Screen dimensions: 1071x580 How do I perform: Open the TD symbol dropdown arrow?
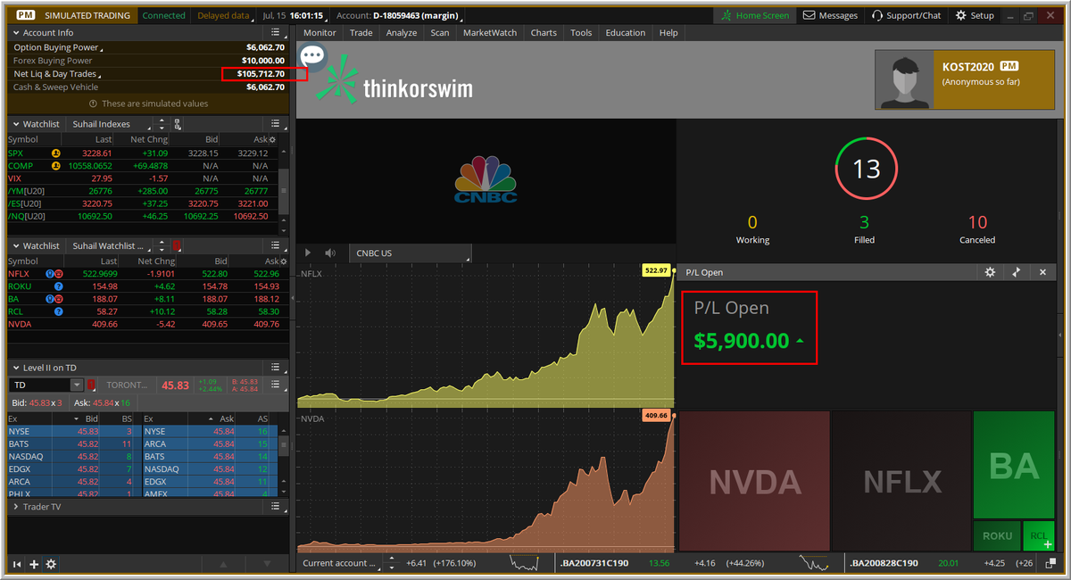pyautogui.click(x=77, y=385)
